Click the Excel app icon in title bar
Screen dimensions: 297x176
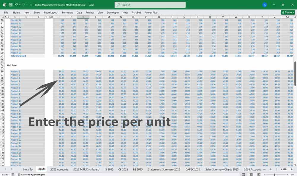pyautogui.click(x=4, y=5)
